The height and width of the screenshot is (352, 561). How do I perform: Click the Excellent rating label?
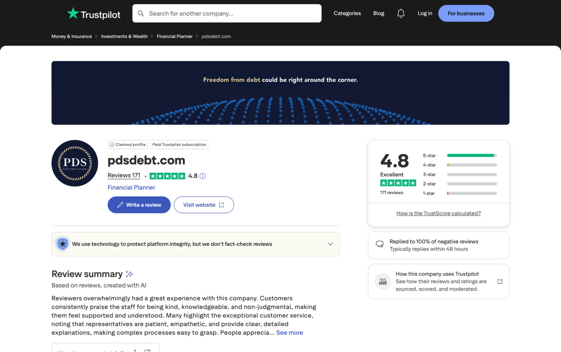(392, 174)
